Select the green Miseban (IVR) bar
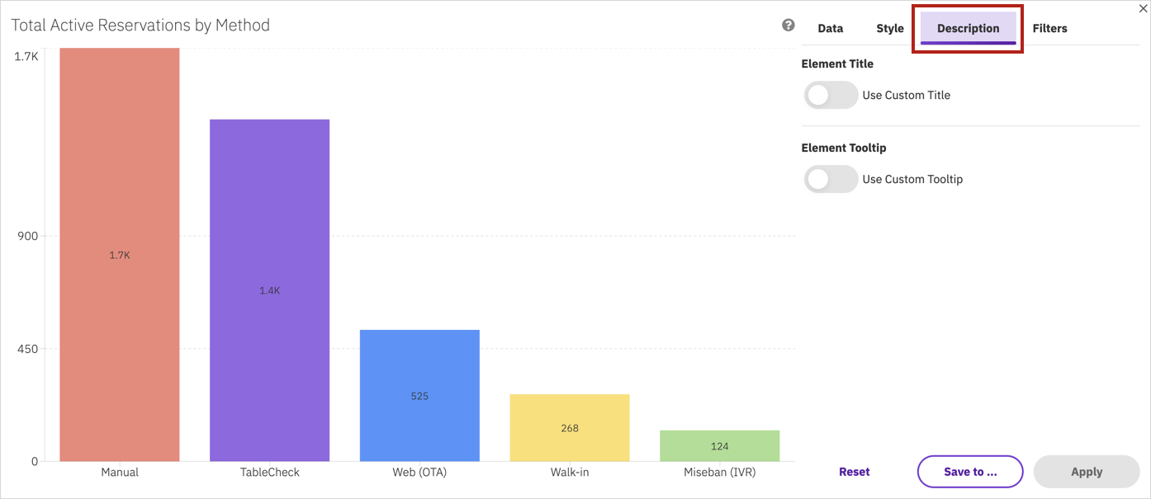 (720, 446)
